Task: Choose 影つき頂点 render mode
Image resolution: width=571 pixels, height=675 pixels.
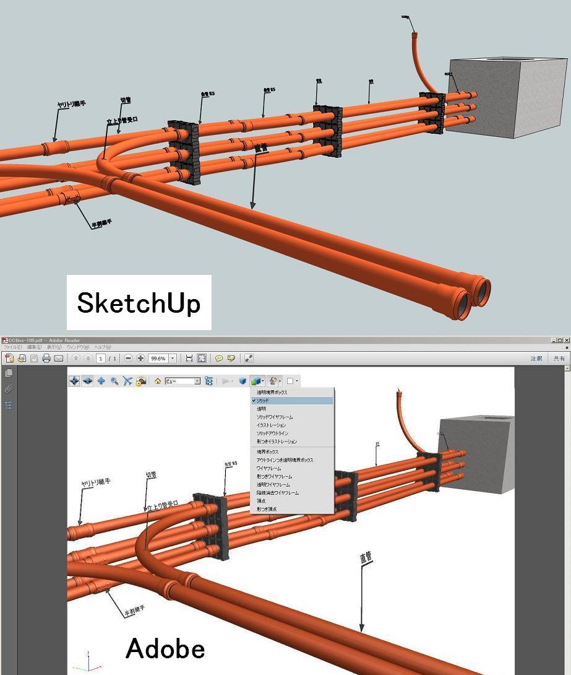Action: (291, 509)
